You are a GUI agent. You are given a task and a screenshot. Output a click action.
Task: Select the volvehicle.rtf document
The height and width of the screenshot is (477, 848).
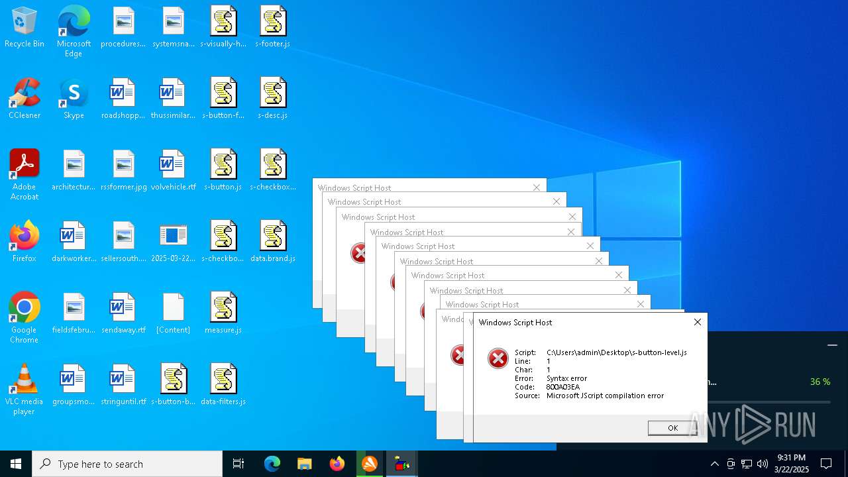[x=173, y=171]
